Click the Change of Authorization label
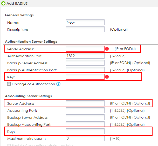Image resolution: width=158 pixels, height=146 pixels. pos(33,84)
